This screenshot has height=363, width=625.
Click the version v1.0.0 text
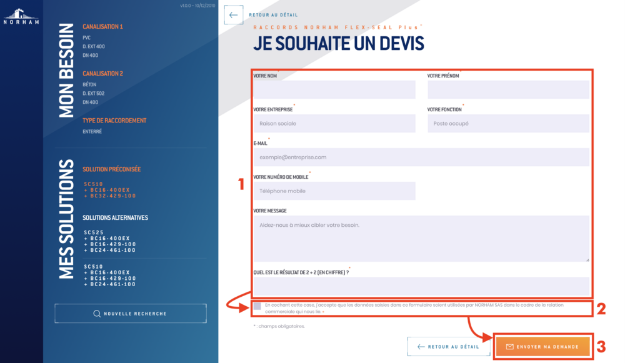pos(197,6)
